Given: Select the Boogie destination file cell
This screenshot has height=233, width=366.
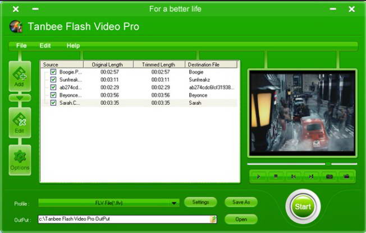Looking at the screenshot, I should (196, 72).
